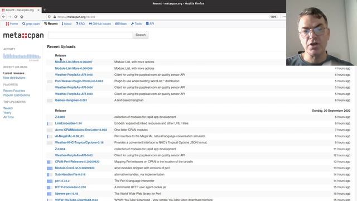This screenshot has width=357, height=201.
Task: Open Module-List-More-0.004006 release
Action: point(74,68)
